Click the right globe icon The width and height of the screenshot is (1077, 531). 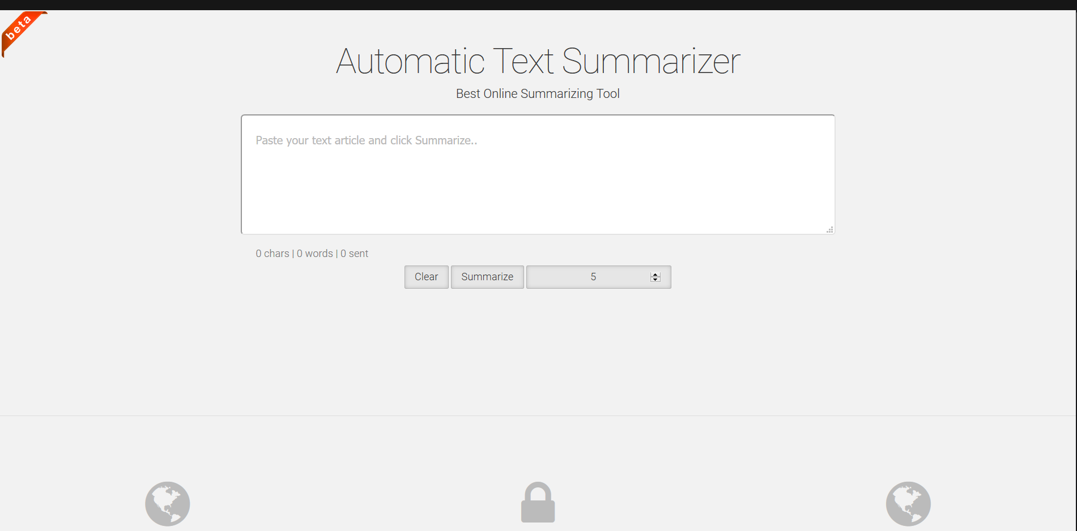pos(908,504)
